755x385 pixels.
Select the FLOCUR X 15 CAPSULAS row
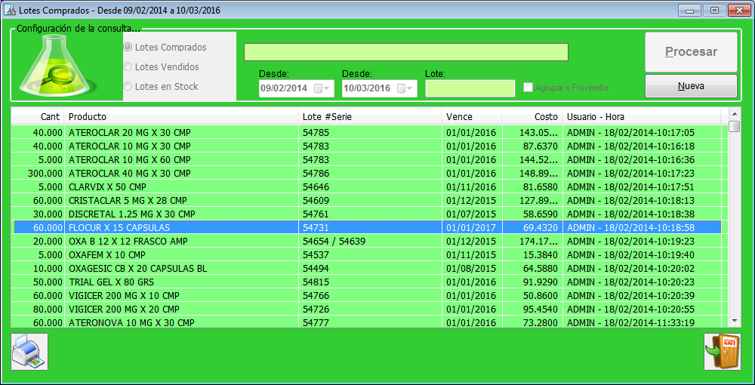click(x=366, y=227)
